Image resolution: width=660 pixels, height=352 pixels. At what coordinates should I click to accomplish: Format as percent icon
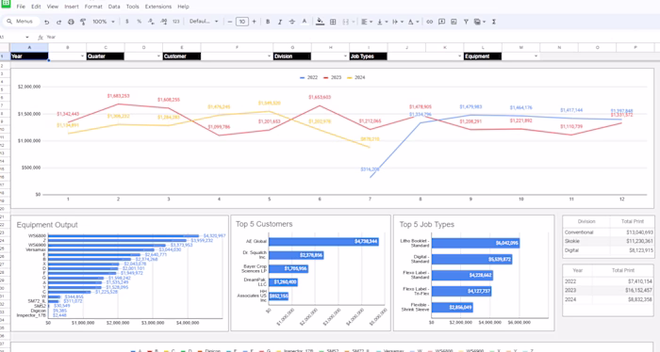(139, 22)
